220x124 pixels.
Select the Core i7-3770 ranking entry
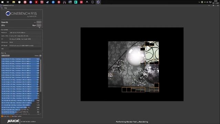click(21, 112)
